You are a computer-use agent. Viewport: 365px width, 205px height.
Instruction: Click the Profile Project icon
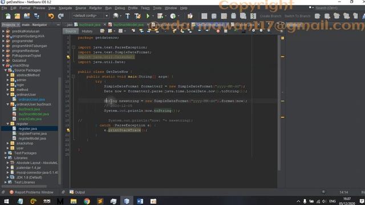coord(173,16)
